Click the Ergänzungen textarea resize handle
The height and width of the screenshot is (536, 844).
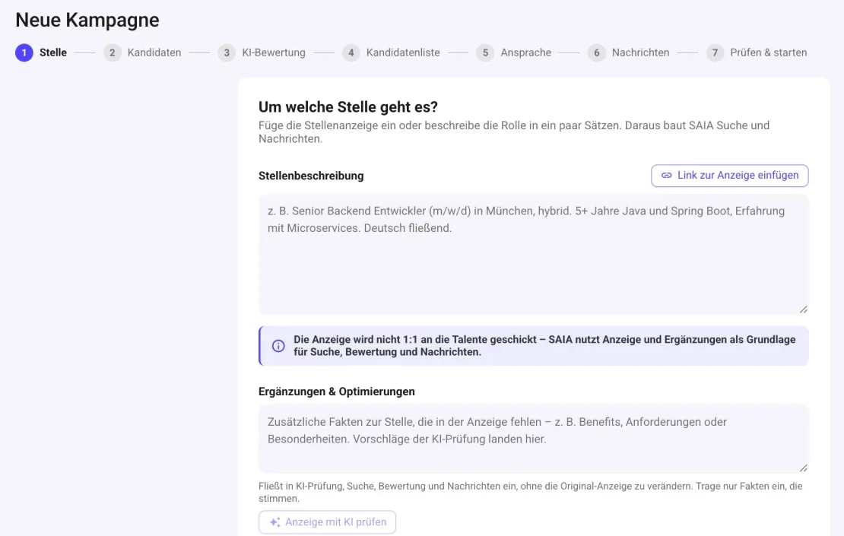click(803, 468)
